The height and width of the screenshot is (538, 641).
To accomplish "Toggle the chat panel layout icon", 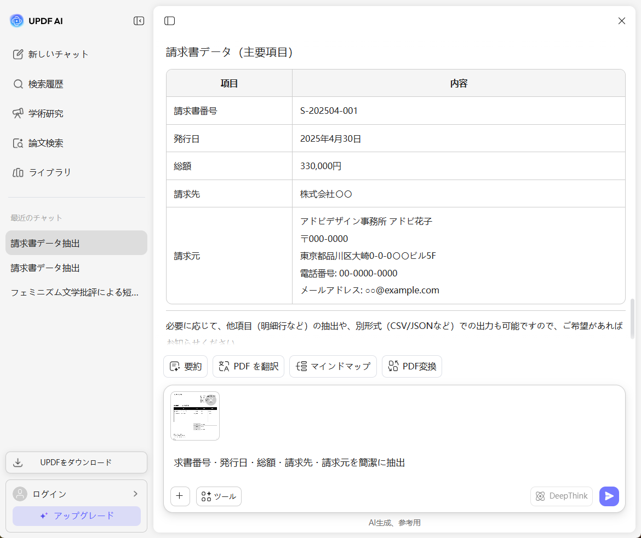I will coord(169,20).
